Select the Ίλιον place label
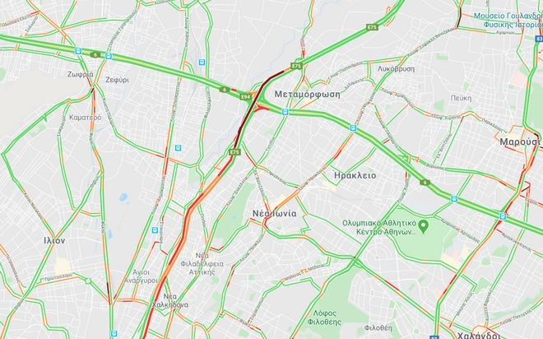Viewport: 543px width, 339px height. (54, 240)
